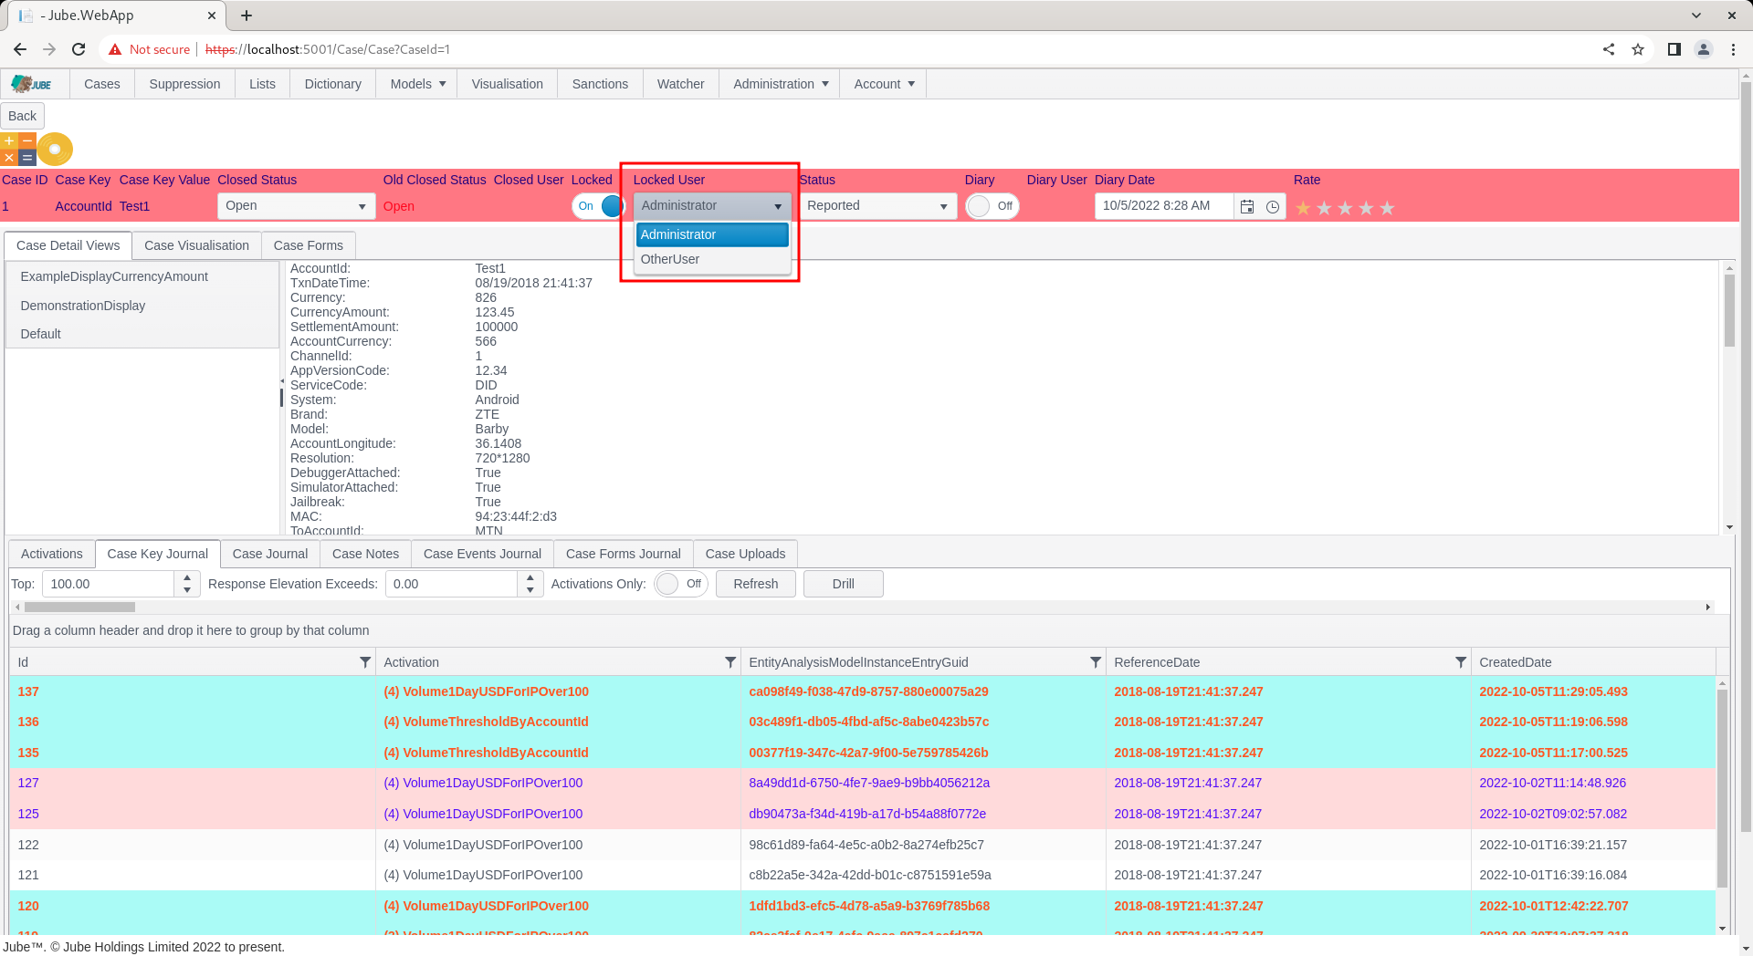Increase the Top value with up arrow
The image size is (1753, 956).
[x=187, y=577]
